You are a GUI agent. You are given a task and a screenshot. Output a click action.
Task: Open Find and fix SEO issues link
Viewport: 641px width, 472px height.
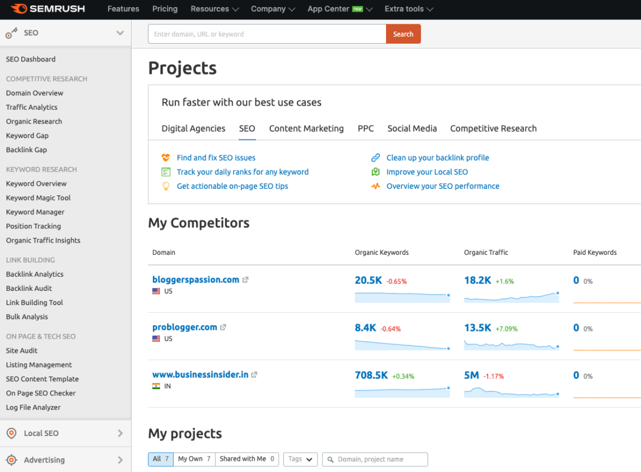[x=216, y=158]
